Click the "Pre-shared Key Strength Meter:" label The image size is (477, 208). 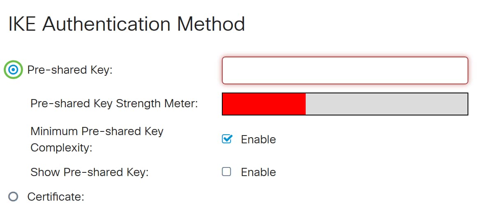[114, 104]
